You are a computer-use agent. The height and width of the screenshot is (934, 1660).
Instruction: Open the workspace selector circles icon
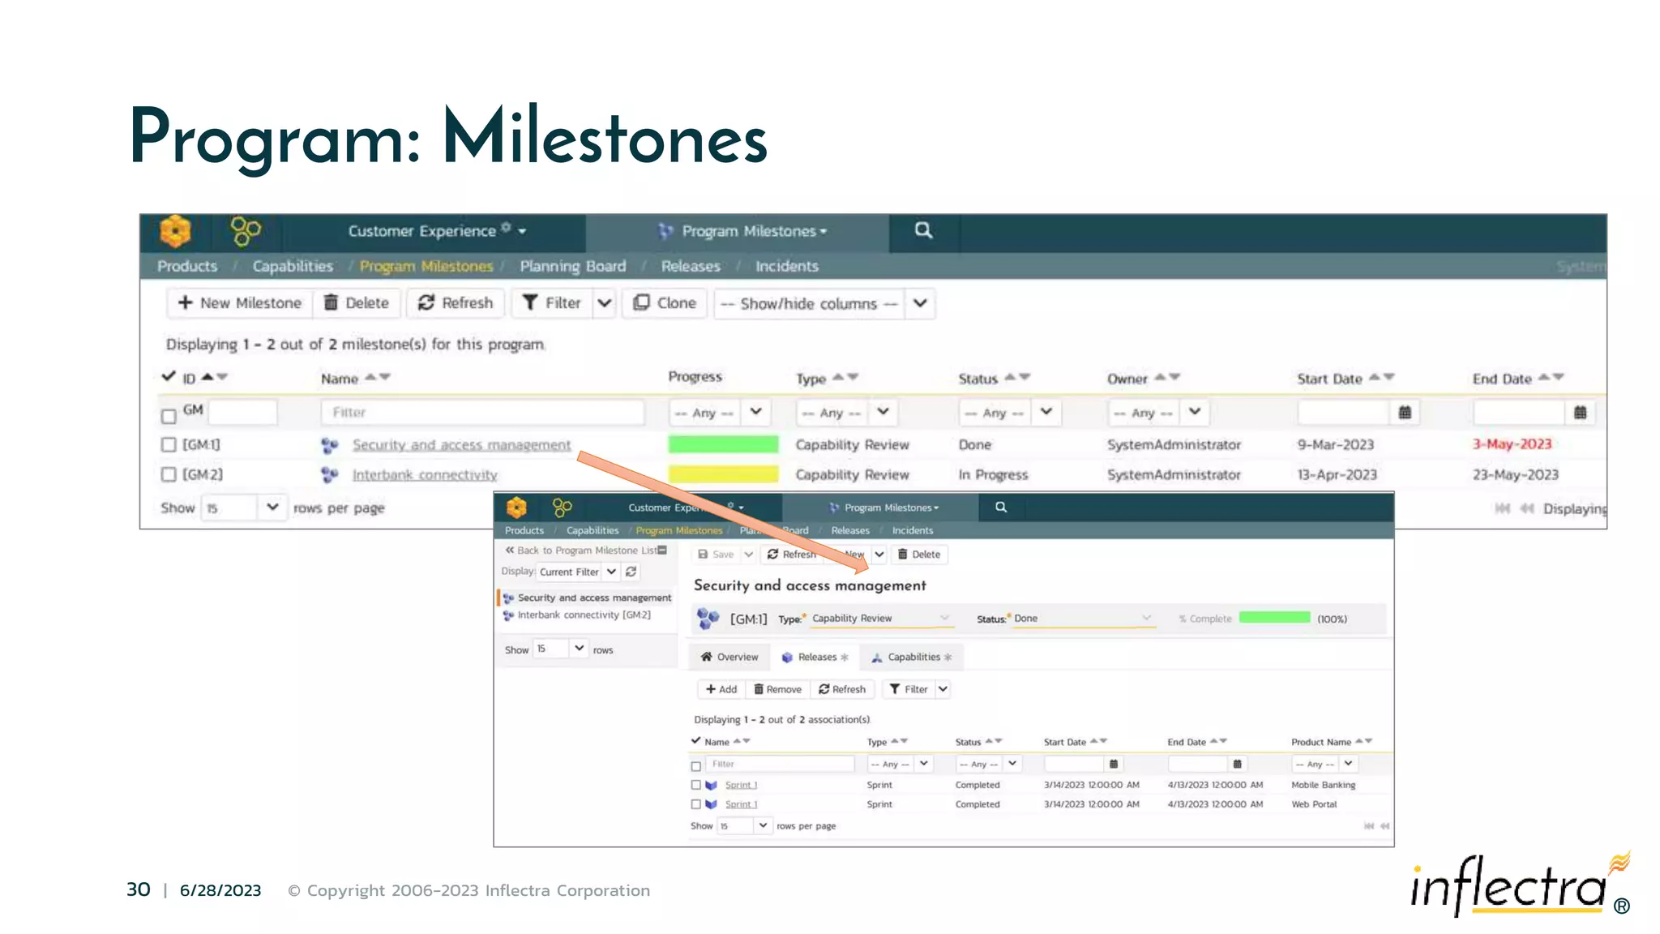pyautogui.click(x=246, y=232)
